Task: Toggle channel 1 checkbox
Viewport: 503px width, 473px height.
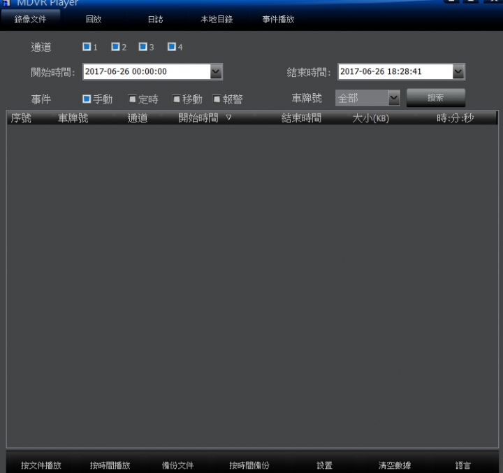Action: [x=87, y=47]
